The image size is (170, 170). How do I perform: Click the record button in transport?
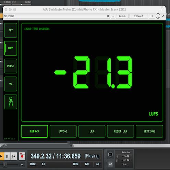pos(22,156)
